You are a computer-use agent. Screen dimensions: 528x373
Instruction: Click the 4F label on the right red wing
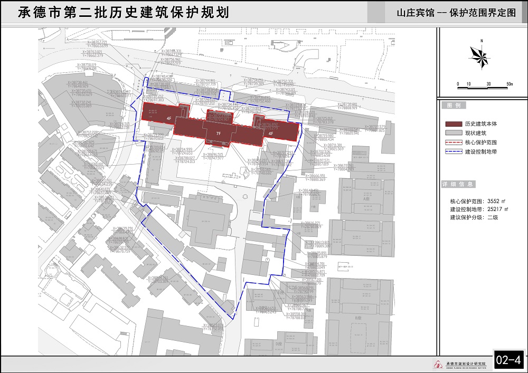click(x=270, y=134)
